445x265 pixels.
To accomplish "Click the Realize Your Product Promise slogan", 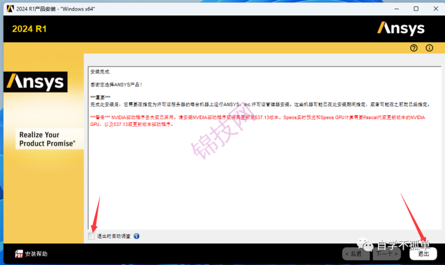I will click(x=48, y=139).
